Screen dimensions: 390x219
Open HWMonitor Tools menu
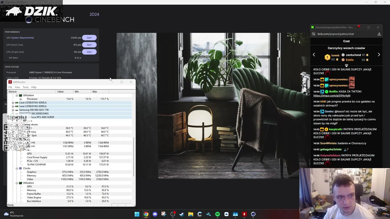pos(26,87)
